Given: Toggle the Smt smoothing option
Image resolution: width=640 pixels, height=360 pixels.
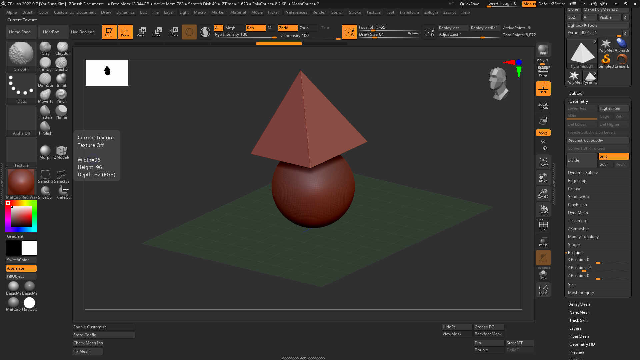Looking at the screenshot, I should (x=613, y=156).
